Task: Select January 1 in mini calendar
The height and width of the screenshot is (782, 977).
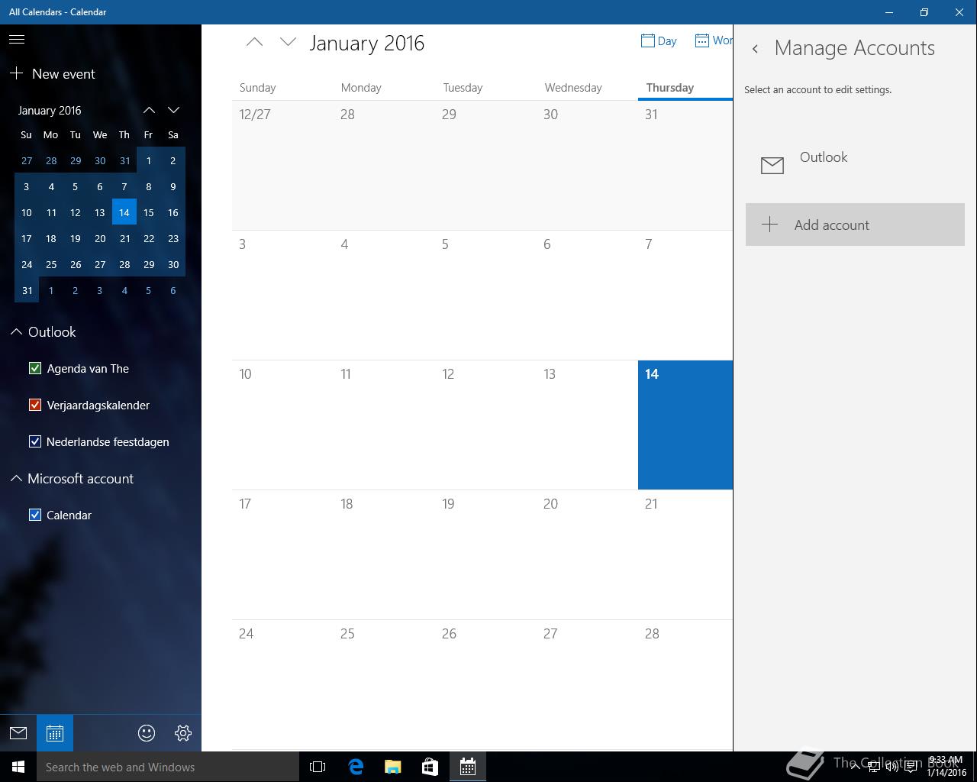Action: click(149, 160)
